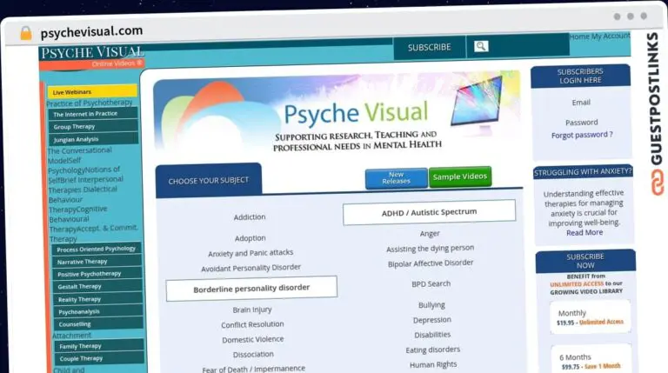Image resolution: width=668 pixels, height=373 pixels.
Task: Open the Depression subject
Action: coord(432,320)
